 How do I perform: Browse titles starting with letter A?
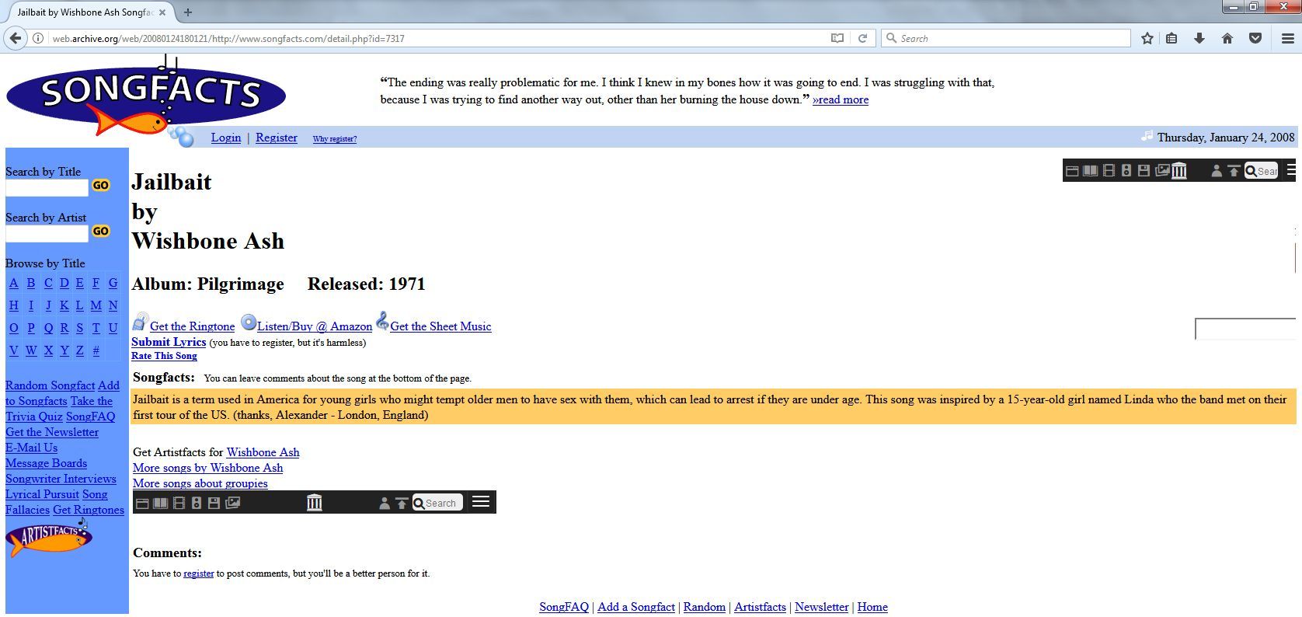[x=13, y=283]
